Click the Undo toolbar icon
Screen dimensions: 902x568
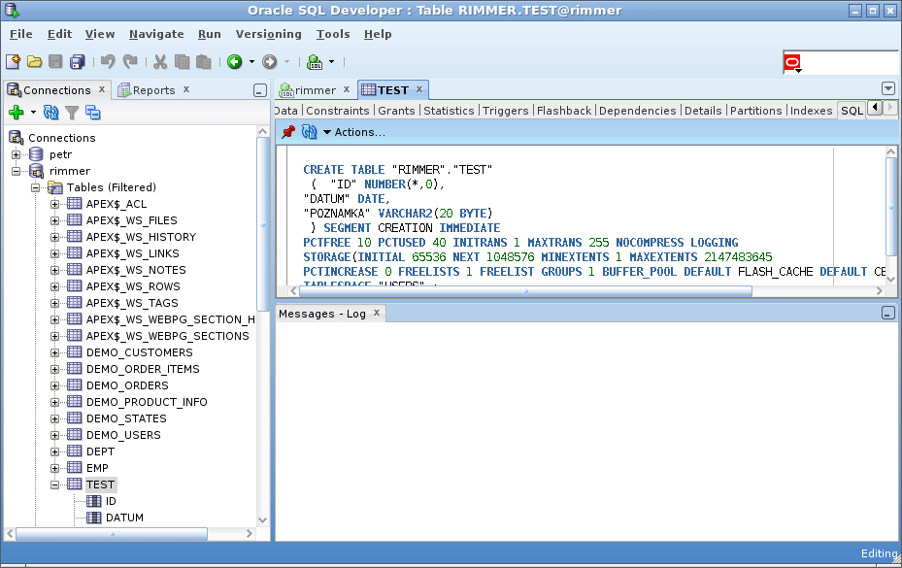pyautogui.click(x=107, y=61)
